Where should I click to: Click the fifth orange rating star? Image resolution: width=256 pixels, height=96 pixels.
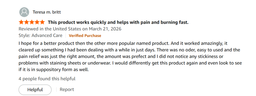point(42,22)
